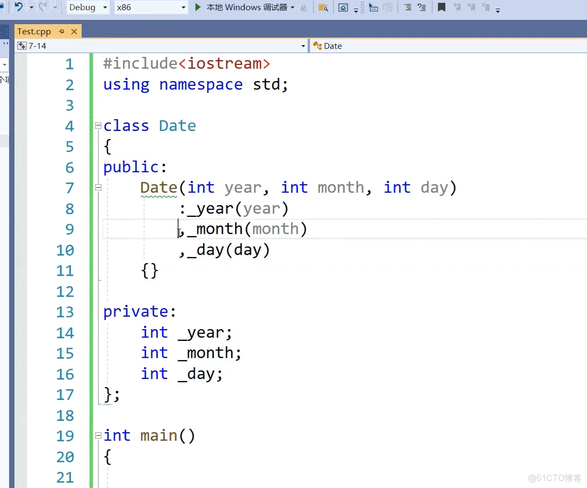Viewport: 587px width, 488px height.
Task: Click the find in files folder icon
Action: point(323,8)
